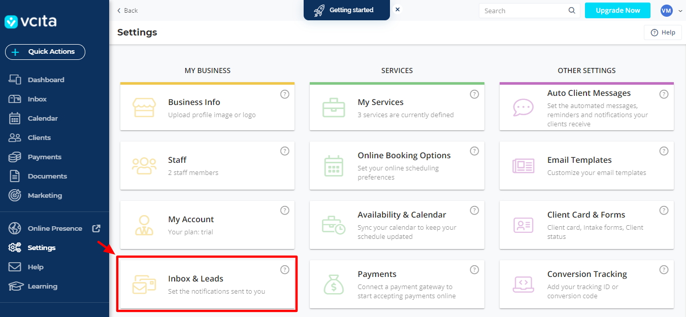
Task: Click the Settings gears icon in sidebar
Action: point(15,248)
